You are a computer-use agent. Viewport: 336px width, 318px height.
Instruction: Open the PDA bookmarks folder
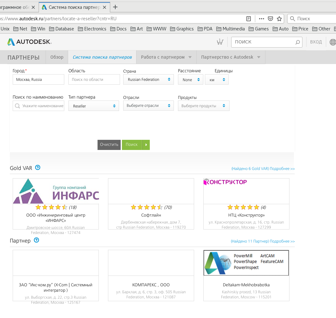205,29
